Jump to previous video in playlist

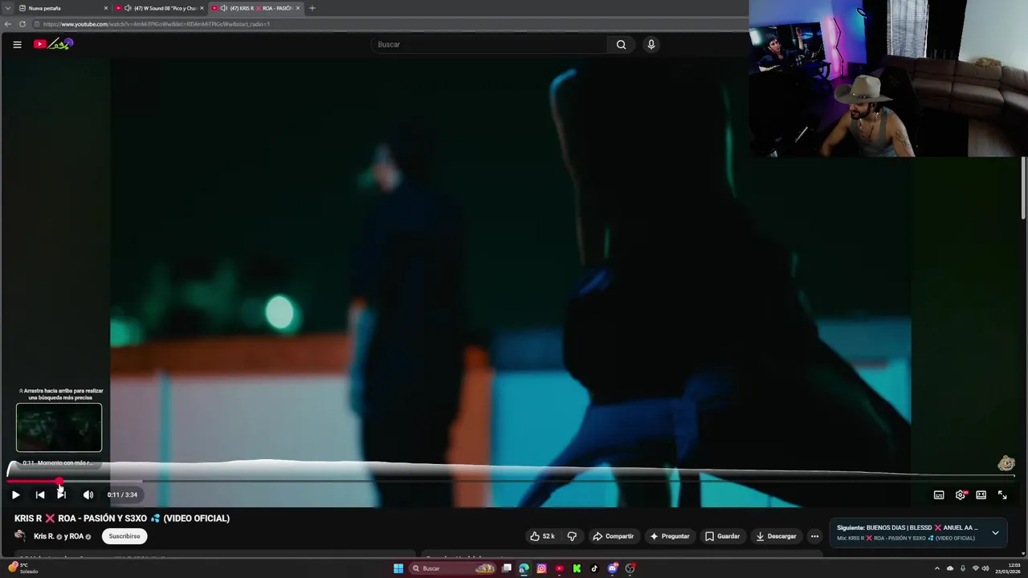pyautogui.click(x=40, y=495)
